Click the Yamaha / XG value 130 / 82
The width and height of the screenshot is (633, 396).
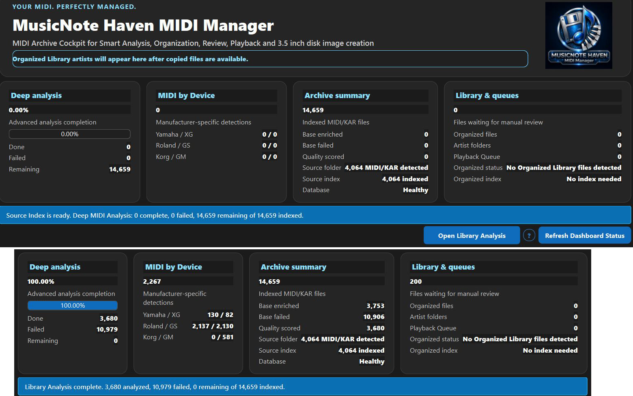point(220,315)
